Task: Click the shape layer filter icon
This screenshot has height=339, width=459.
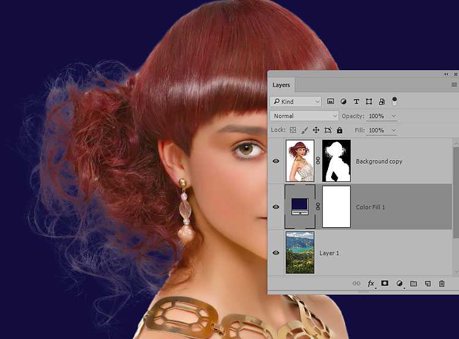Action: 369,101
